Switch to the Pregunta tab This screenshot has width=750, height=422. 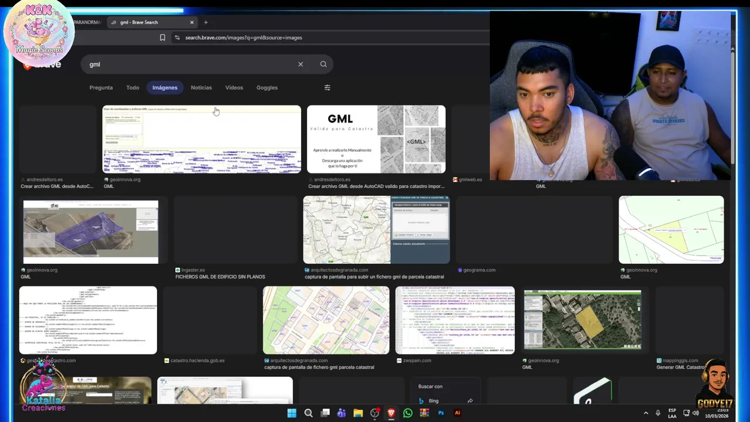101,87
